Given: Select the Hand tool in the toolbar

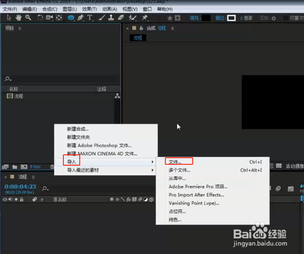Looking at the screenshot, I should click(18, 18).
